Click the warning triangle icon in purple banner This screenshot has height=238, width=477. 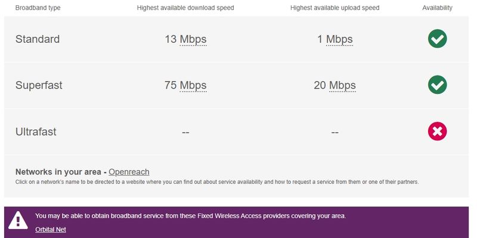click(x=18, y=221)
